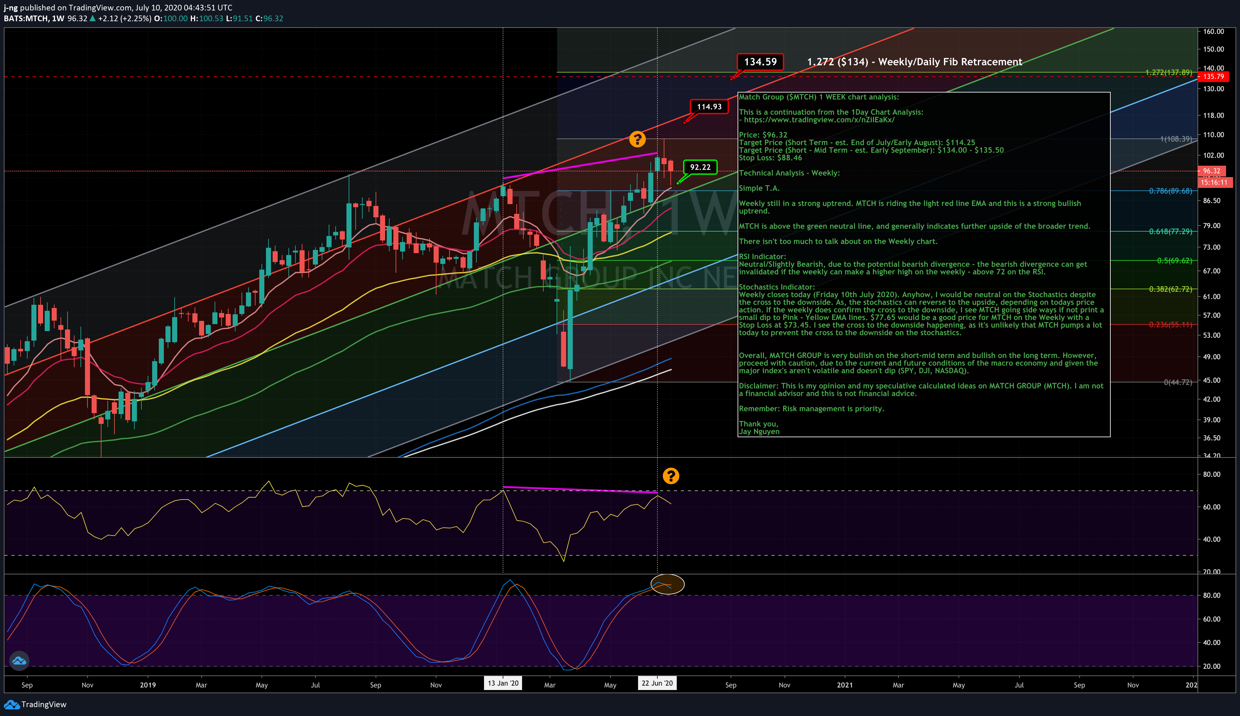Select the 114.93 red price callout

(709, 107)
